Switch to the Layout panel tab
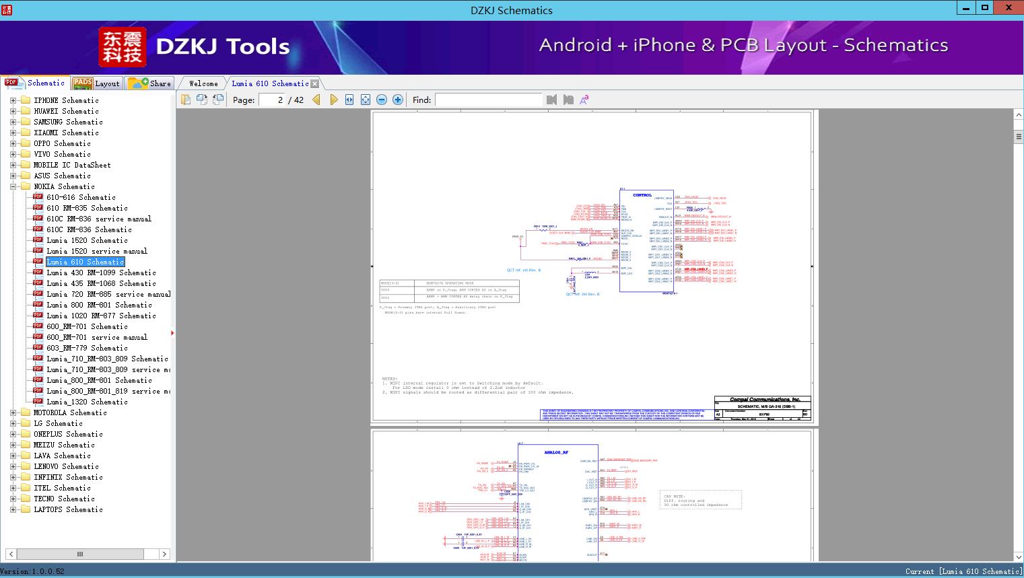The height and width of the screenshot is (578, 1024). (x=97, y=83)
